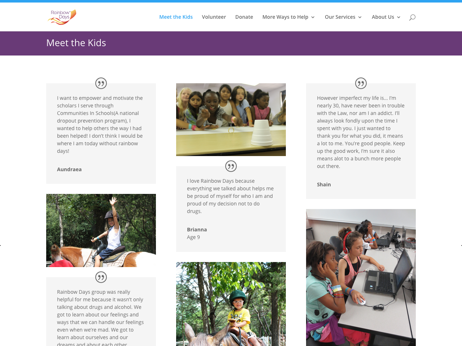
Task: Click the Aundraea author name
Action: click(69, 169)
